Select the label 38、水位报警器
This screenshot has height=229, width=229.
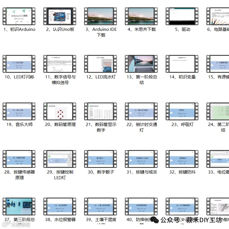pyautogui.click(x=60, y=219)
